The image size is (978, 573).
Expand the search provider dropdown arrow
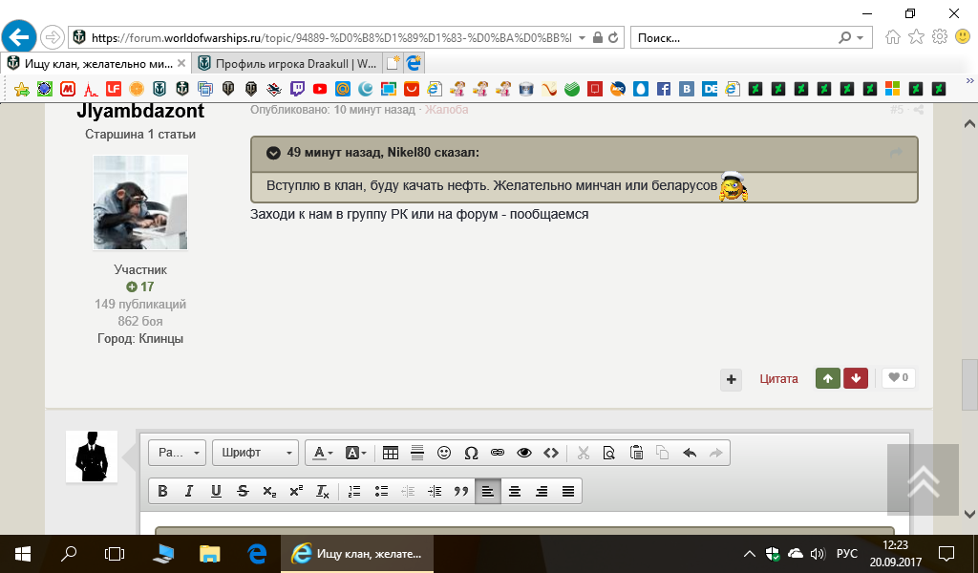[x=861, y=38]
